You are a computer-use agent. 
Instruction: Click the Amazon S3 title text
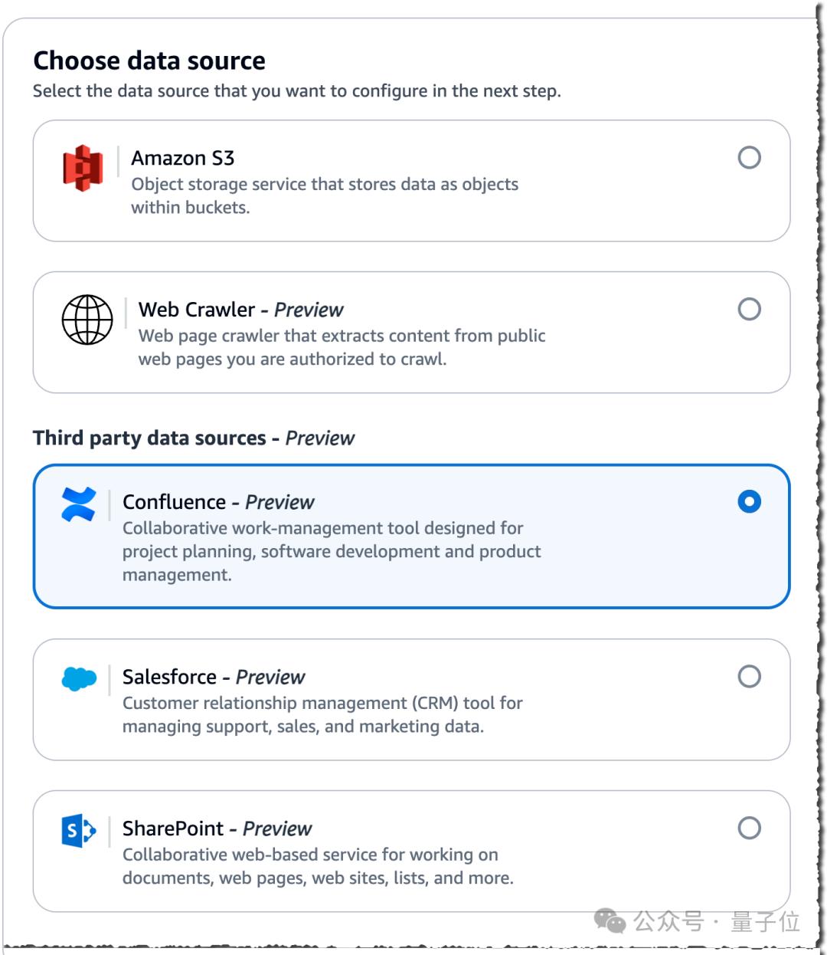pyautogui.click(x=183, y=158)
